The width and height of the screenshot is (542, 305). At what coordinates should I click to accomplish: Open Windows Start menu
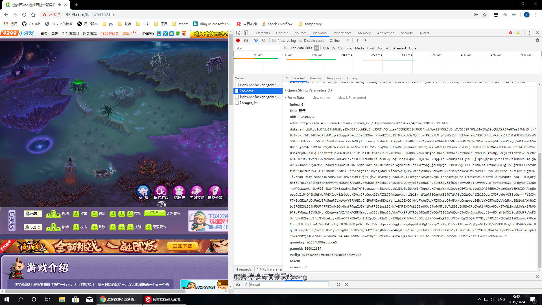(x=7, y=299)
